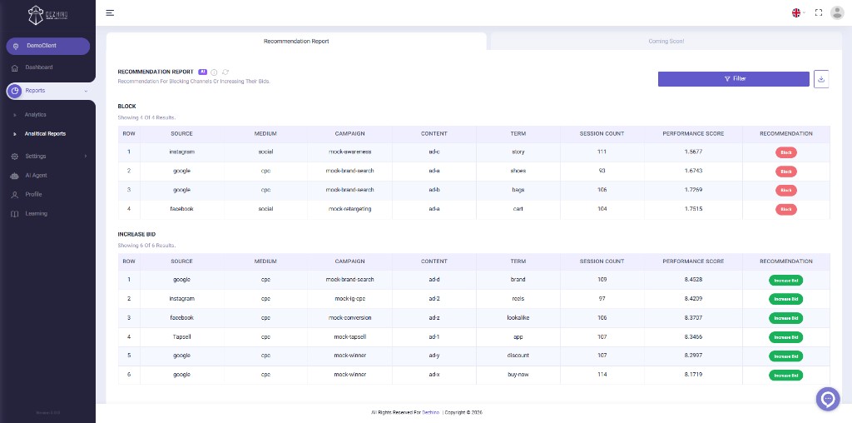Click Block badge for facebook cart row
The image size is (852, 423).
tap(785, 209)
